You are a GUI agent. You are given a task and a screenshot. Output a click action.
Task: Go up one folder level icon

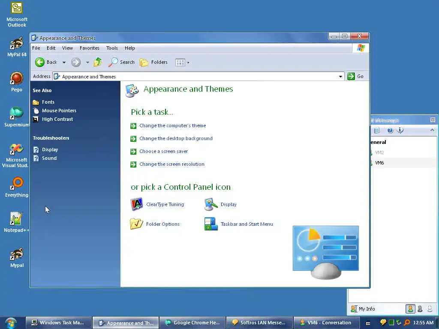[x=98, y=62]
